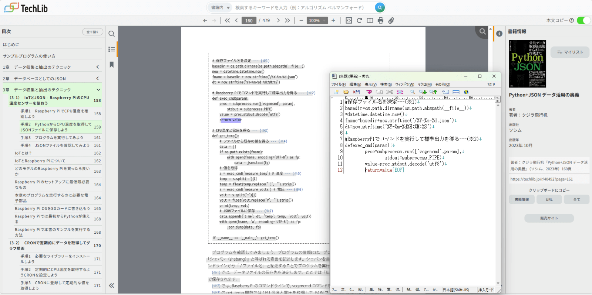Collapse the sidebar with the double-left chevron
592x295 pixels.
click(x=111, y=285)
